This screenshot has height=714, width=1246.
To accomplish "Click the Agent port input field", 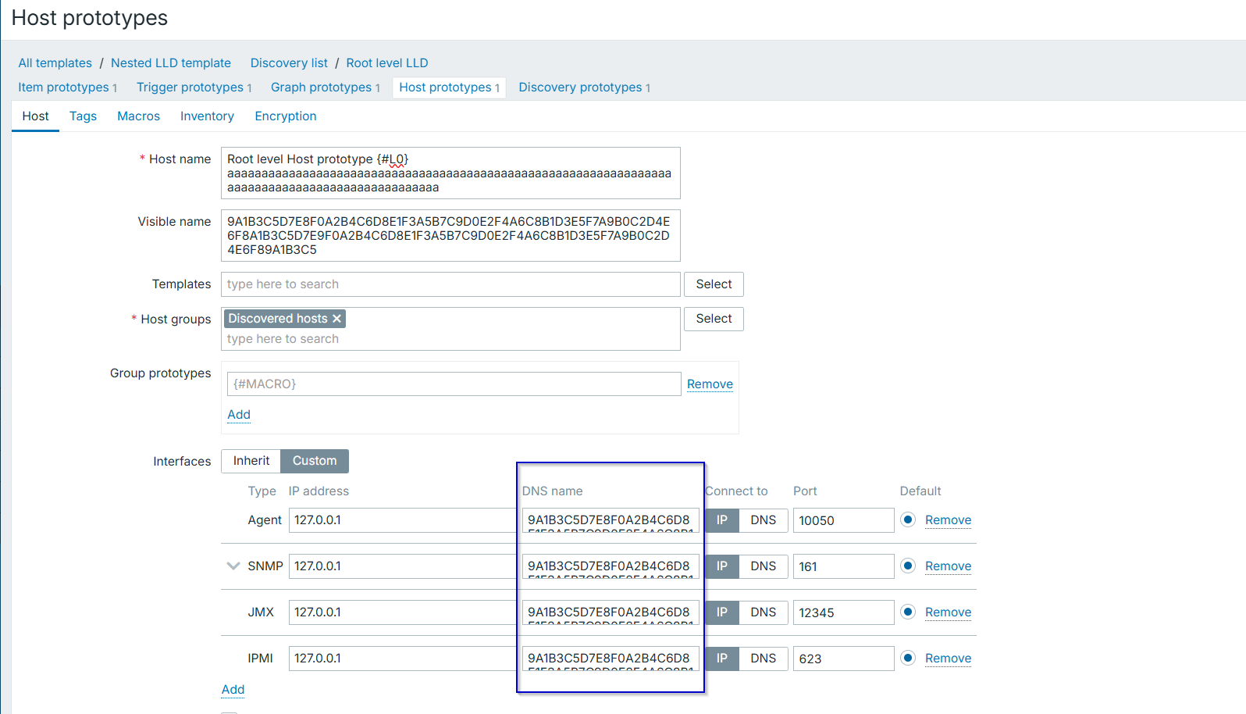I will pos(842,520).
